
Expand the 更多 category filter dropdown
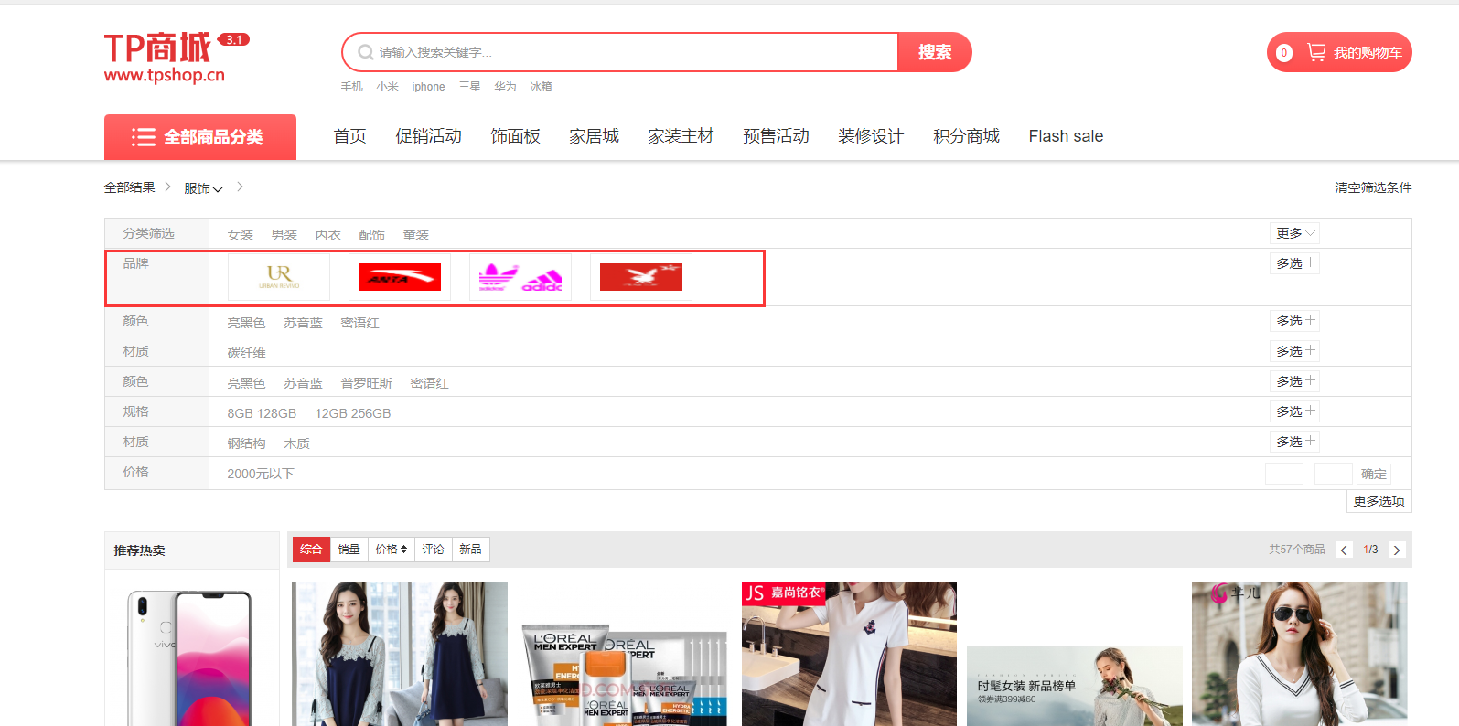coord(1295,233)
